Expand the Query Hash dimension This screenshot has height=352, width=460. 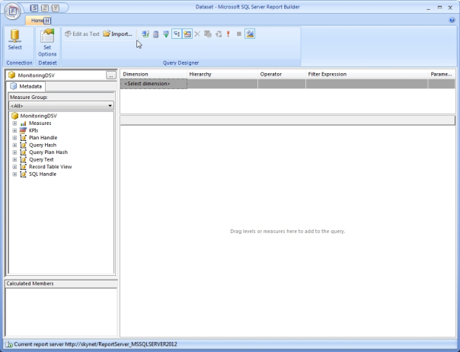[14, 145]
